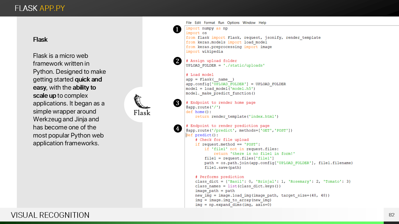Click the numbered marker 3 badge

[177, 103]
